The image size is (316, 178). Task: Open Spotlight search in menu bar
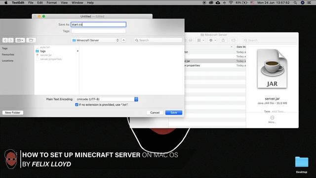[295, 2]
